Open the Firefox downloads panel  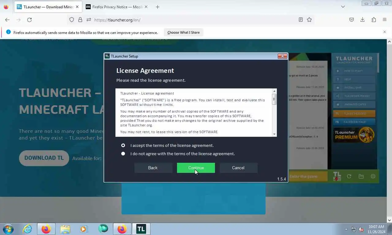363,20
